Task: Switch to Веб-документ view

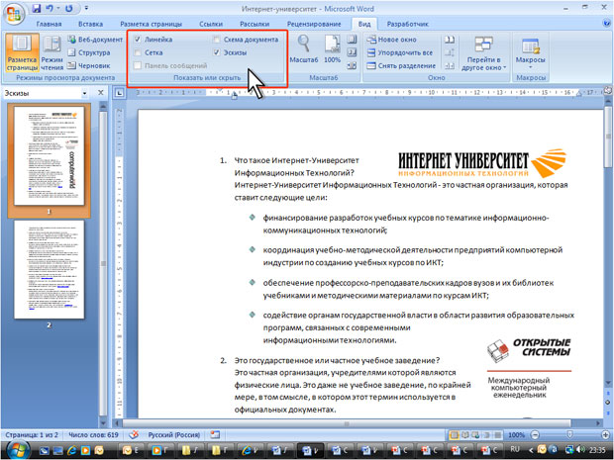Action: pyautogui.click(x=95, y=40)
